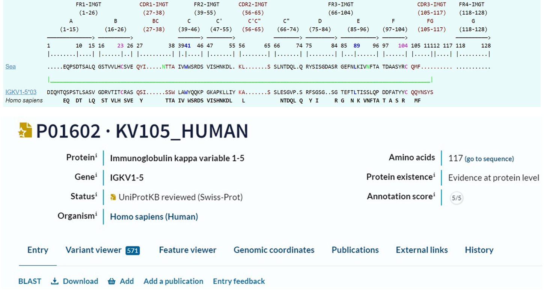Click the FG strand label

430,21
